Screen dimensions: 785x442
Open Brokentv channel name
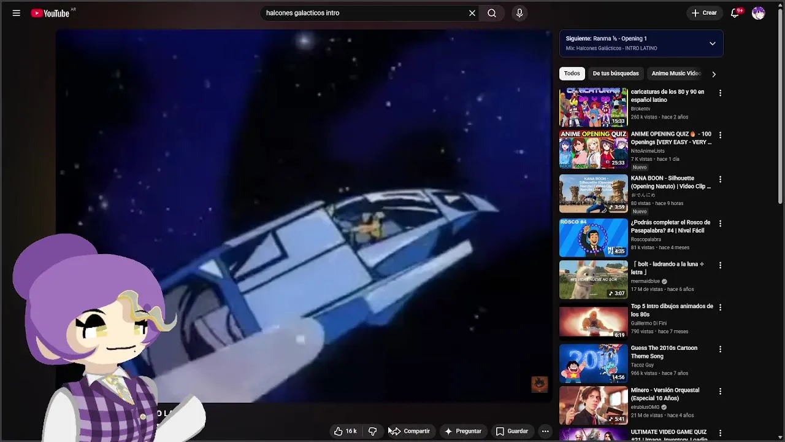coord(640,109)
